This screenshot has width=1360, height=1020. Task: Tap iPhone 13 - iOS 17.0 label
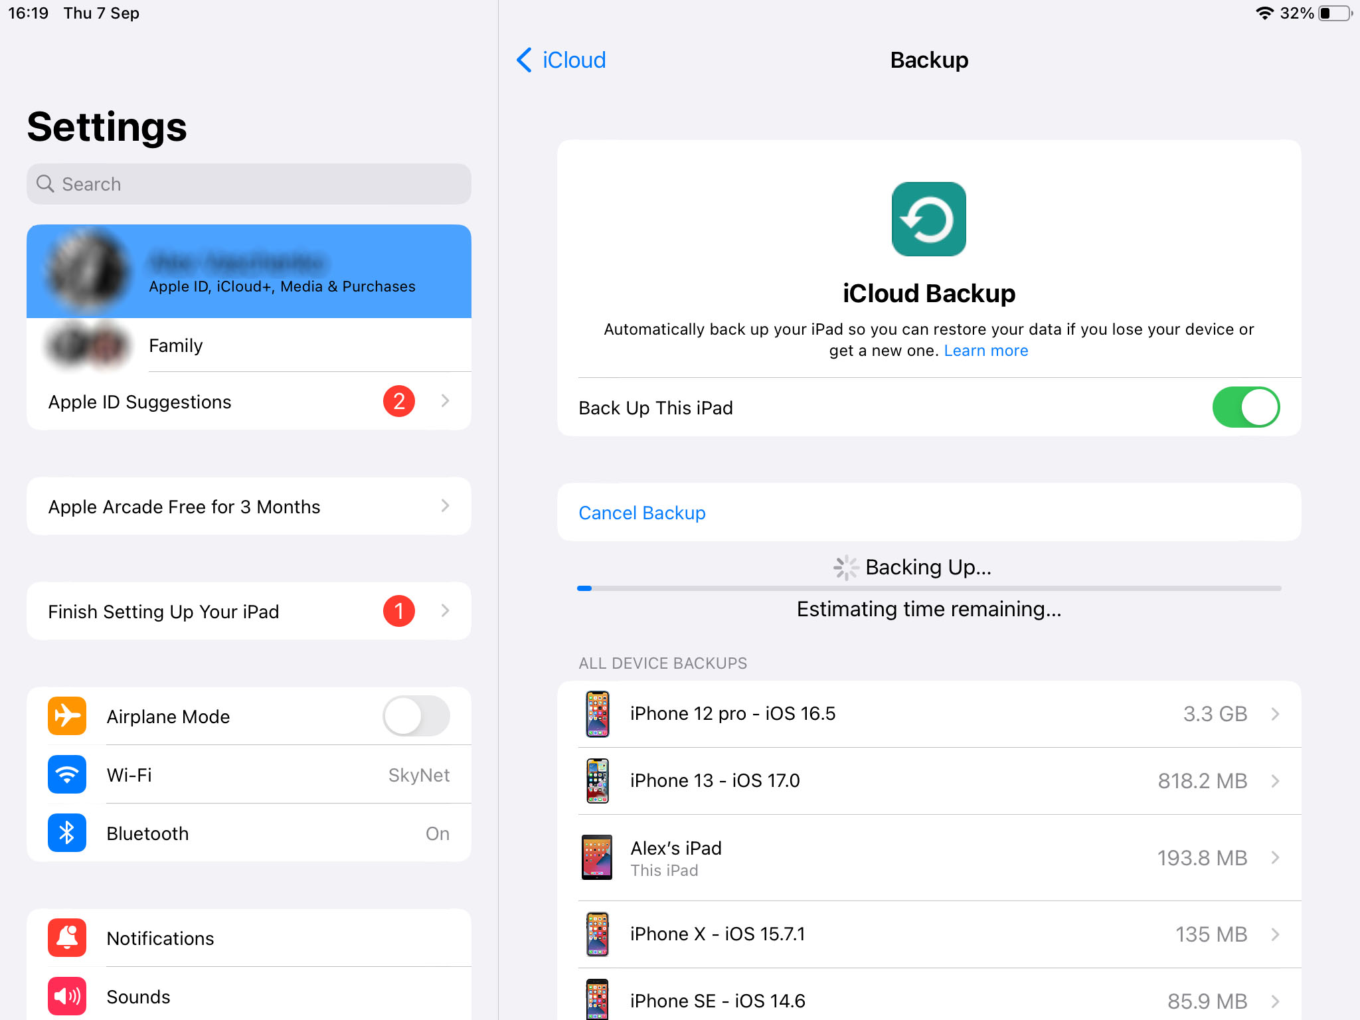715,781
